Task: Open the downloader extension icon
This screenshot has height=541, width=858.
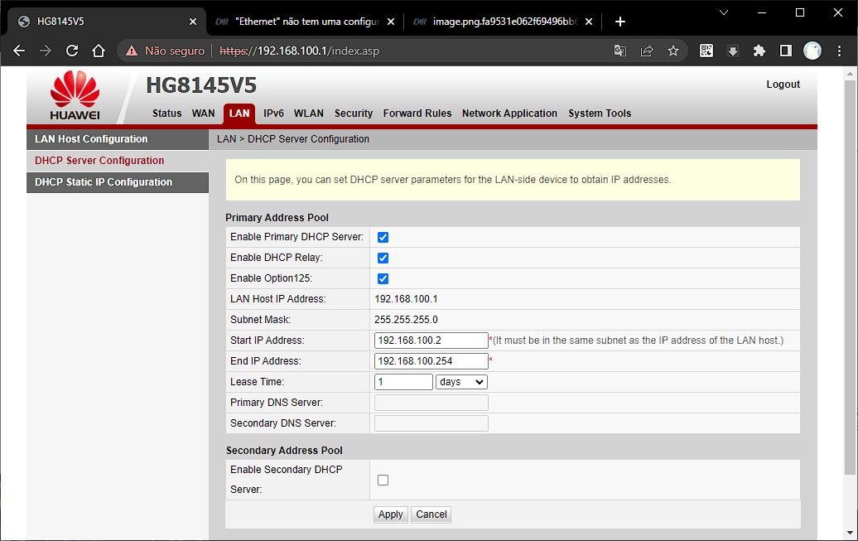Action: coord(733,51)
